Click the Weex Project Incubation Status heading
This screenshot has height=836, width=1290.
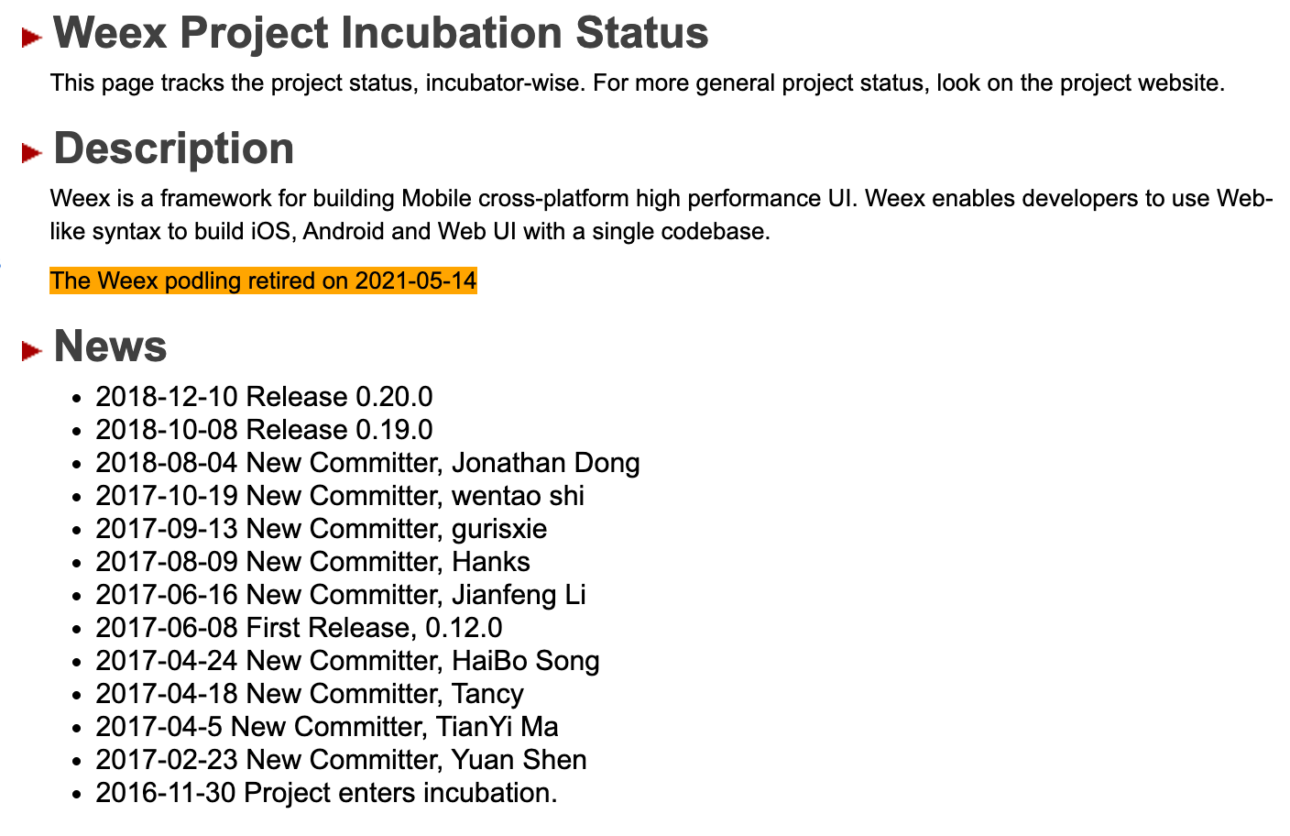tap(380, 34)
